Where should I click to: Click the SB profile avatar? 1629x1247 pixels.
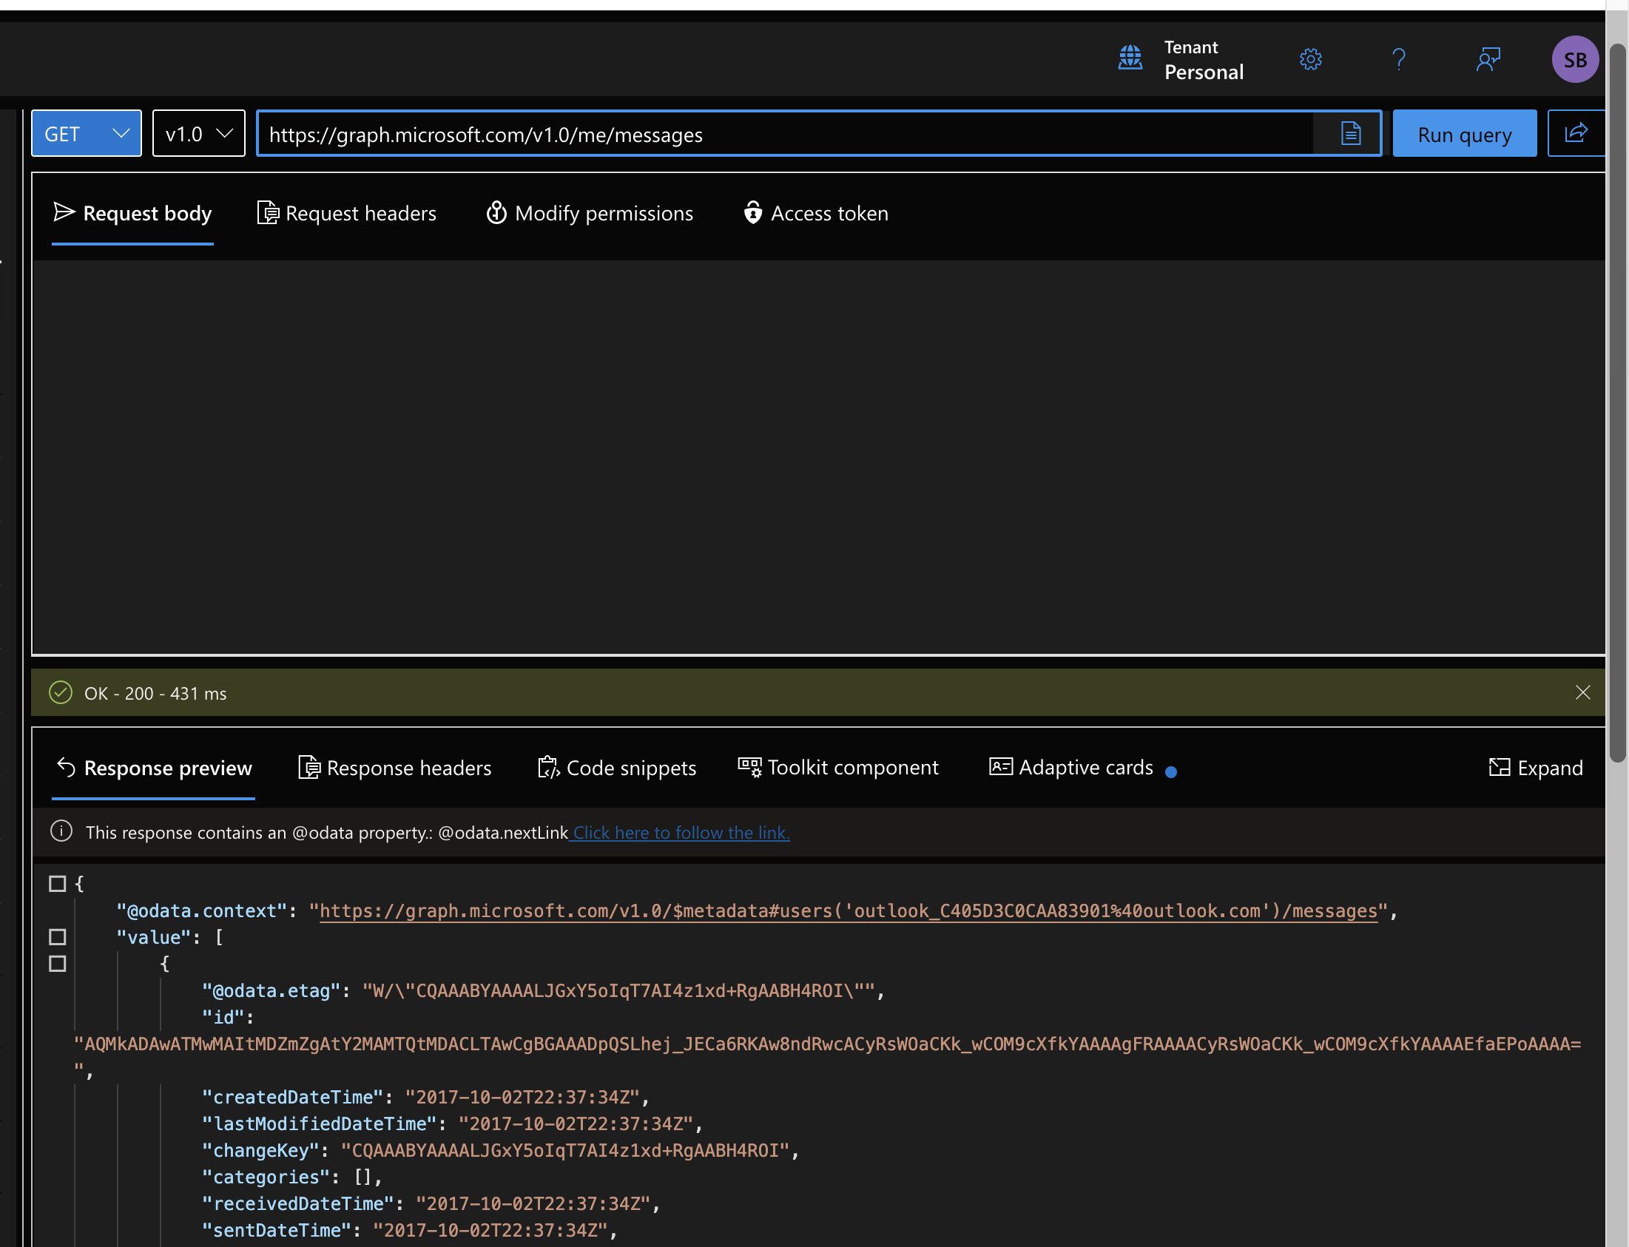(x=1574, y=59)
